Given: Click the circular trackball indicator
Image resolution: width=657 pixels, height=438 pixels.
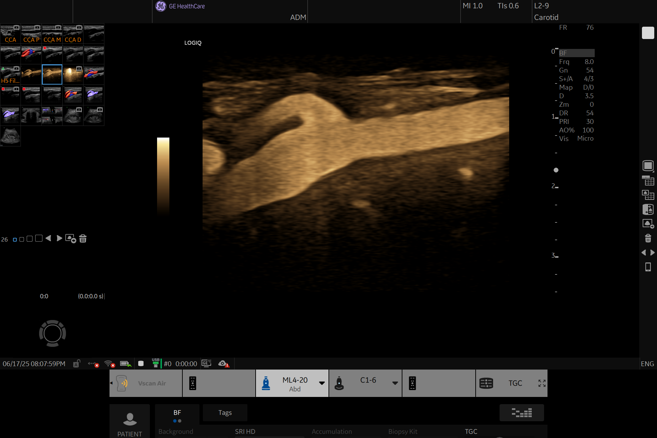Looking at the screenshot, I should 52,333.
